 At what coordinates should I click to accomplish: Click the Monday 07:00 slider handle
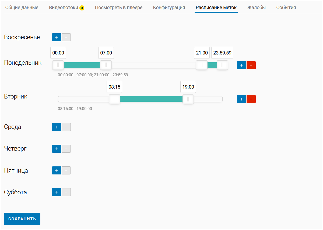pyautogui.click(x=106, y=65)
